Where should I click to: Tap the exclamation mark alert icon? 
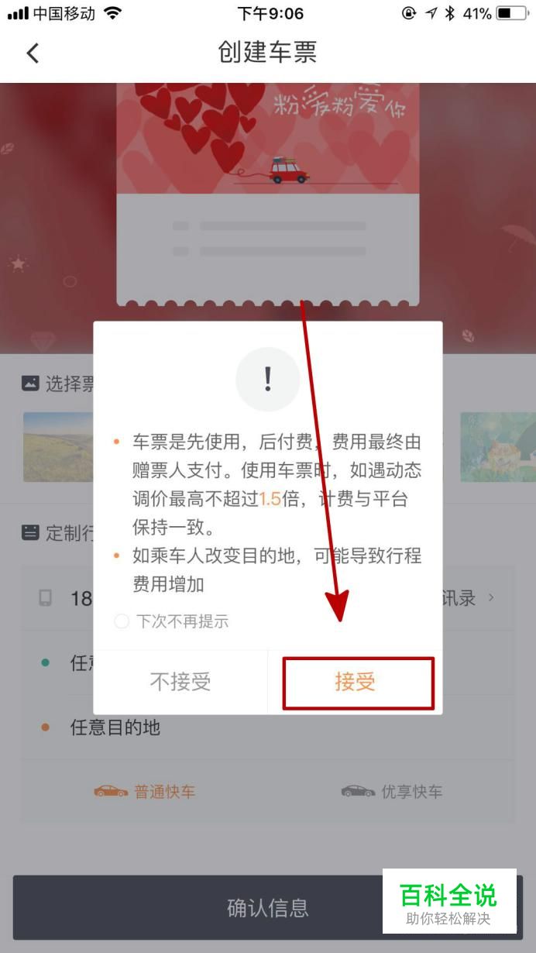pos(267,379)
